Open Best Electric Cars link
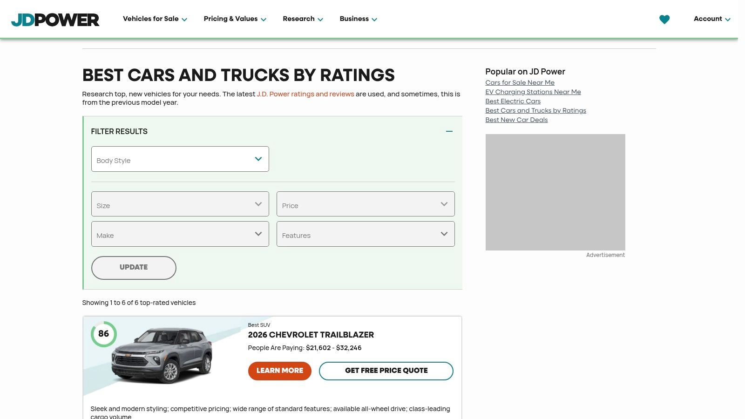The width and height of the screenshot is (745, 419). click(513, 101)
